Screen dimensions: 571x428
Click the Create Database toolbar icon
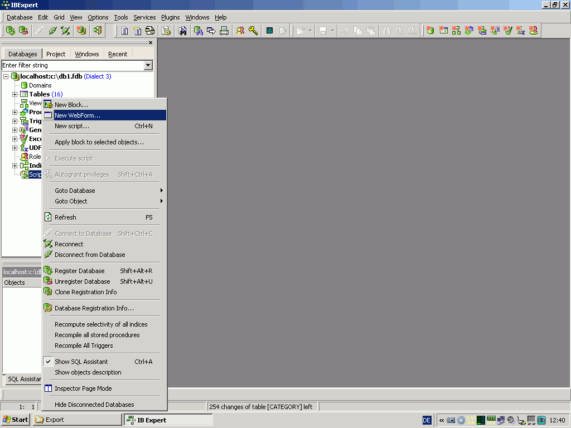coord(81,31)
